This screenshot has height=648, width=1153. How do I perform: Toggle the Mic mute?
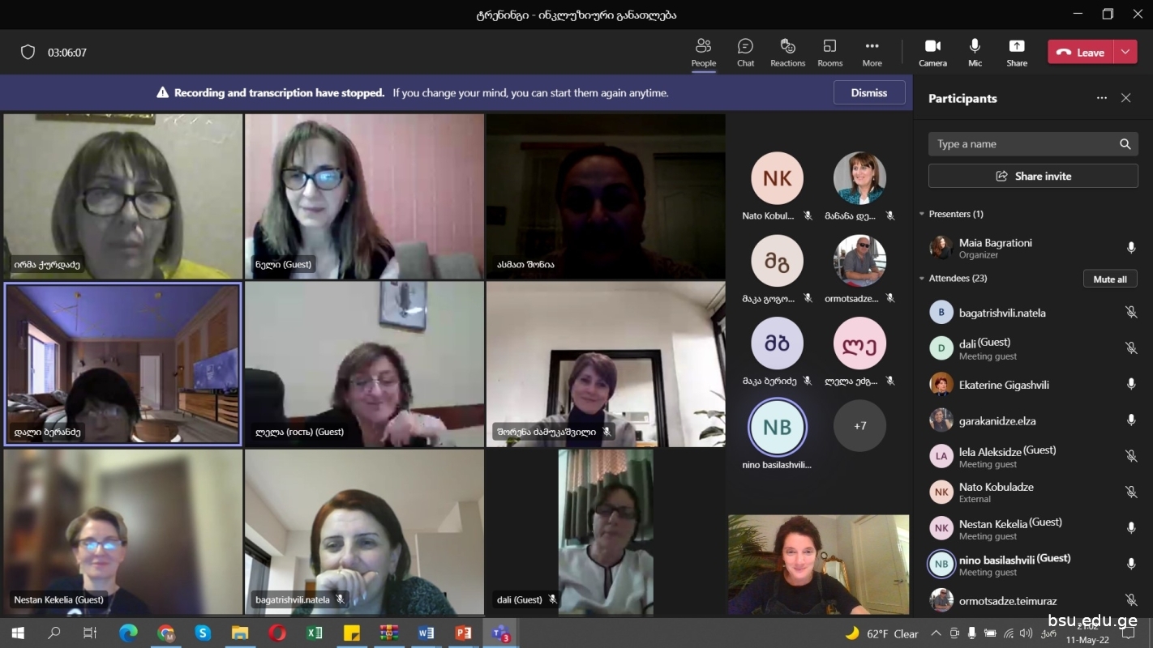click(975, 53)
